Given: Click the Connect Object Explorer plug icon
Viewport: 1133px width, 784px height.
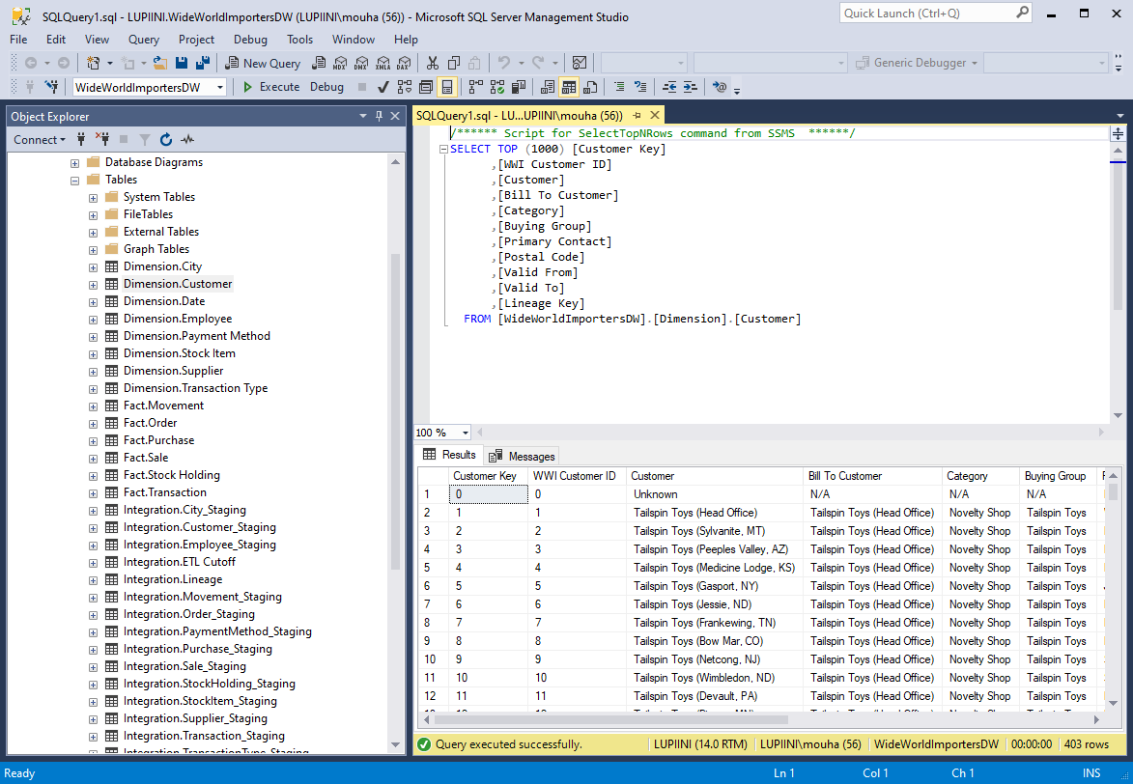Looking at the screenshot, I should pos(81,139).
